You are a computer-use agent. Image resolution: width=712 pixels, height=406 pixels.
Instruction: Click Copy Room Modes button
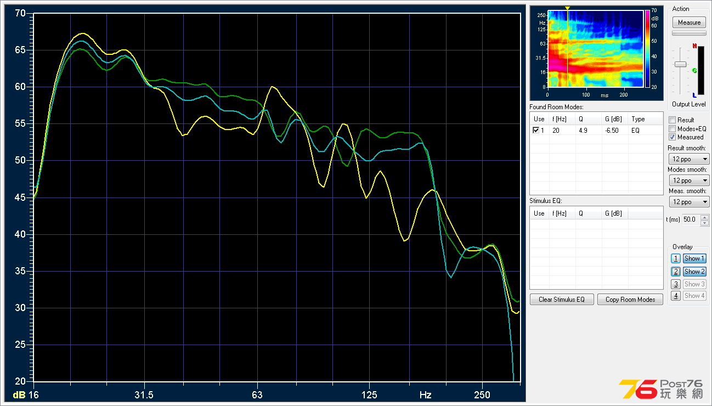tap(630, 300)
